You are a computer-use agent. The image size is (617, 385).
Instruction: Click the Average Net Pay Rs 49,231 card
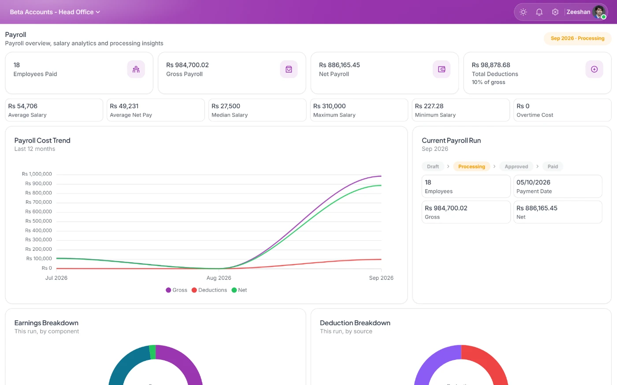coord(156,110)
